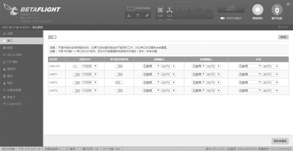This screenshot has height=151, width=293.
Task: Click the 更新固件 chip icon
Action: click(x=258, y=10)
